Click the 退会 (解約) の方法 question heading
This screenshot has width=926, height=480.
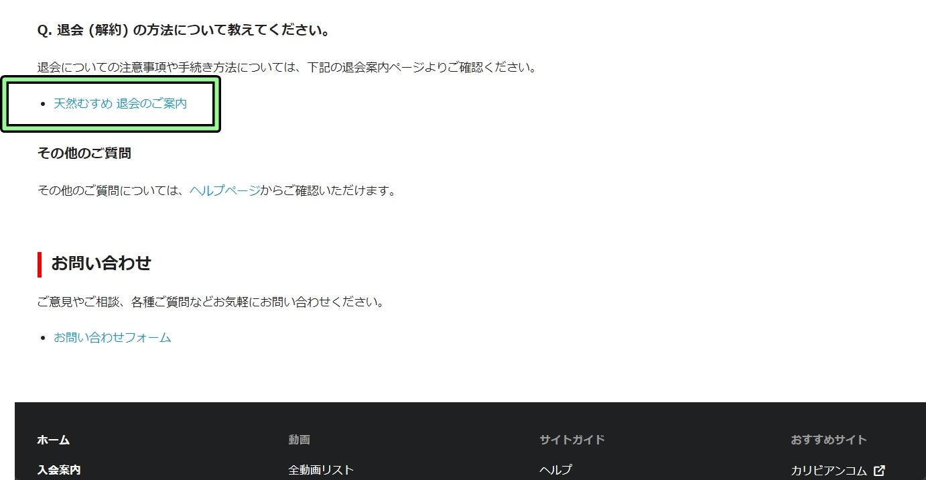click(x=184, y=31)
